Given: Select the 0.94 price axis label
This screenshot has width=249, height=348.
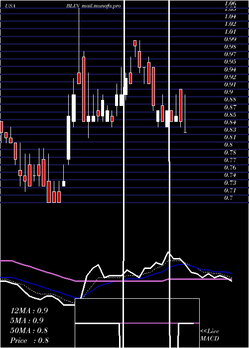Looking at the screenshot, I should 230,70.
